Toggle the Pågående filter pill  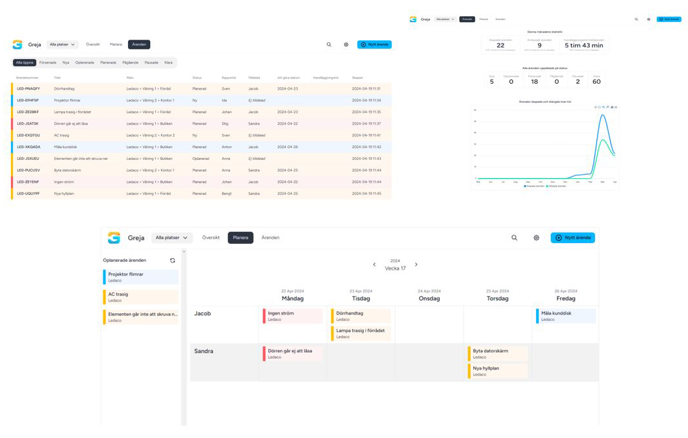130,63
